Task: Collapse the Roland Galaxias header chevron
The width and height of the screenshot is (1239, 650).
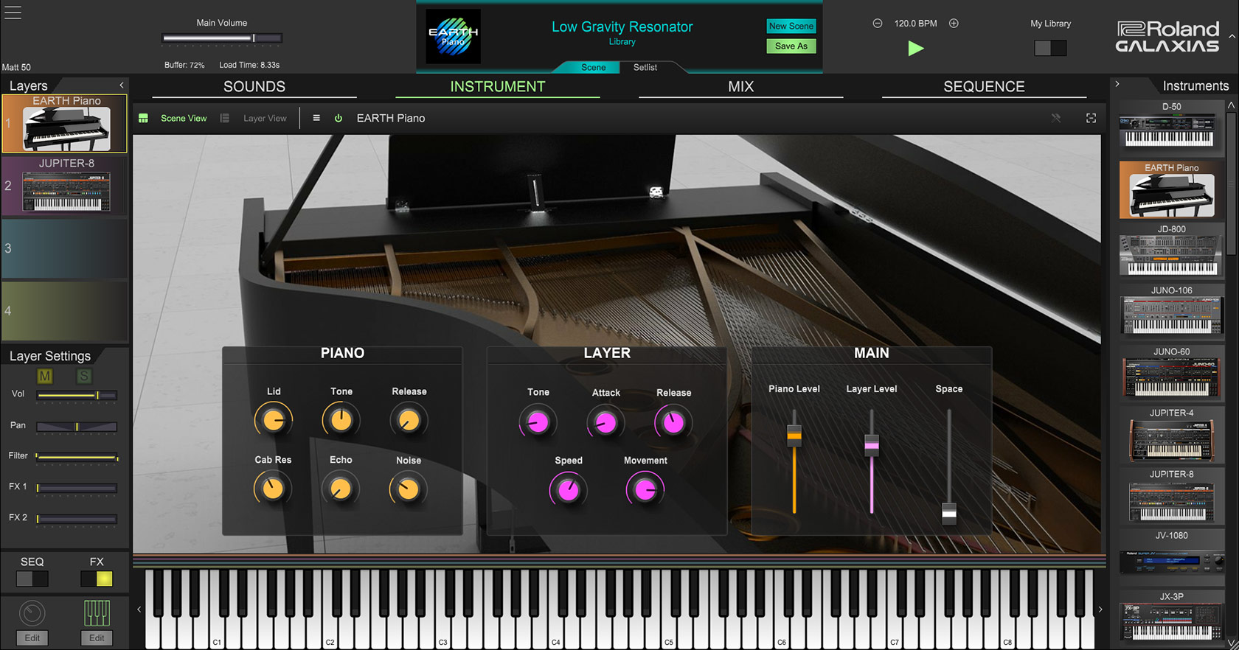Action: point(1232,36)
